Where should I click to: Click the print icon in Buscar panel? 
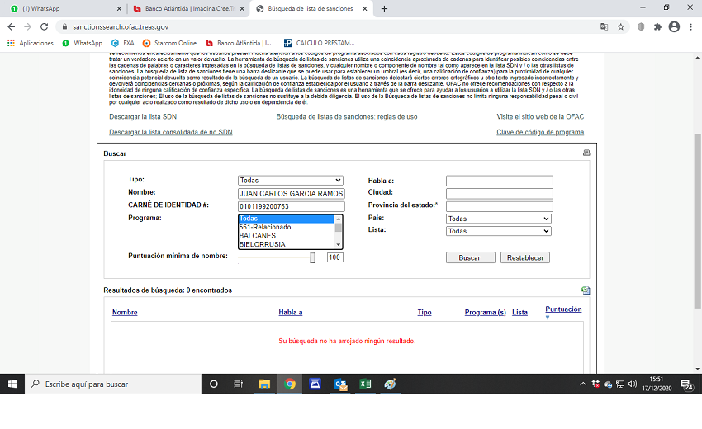(x=586, y=153)
